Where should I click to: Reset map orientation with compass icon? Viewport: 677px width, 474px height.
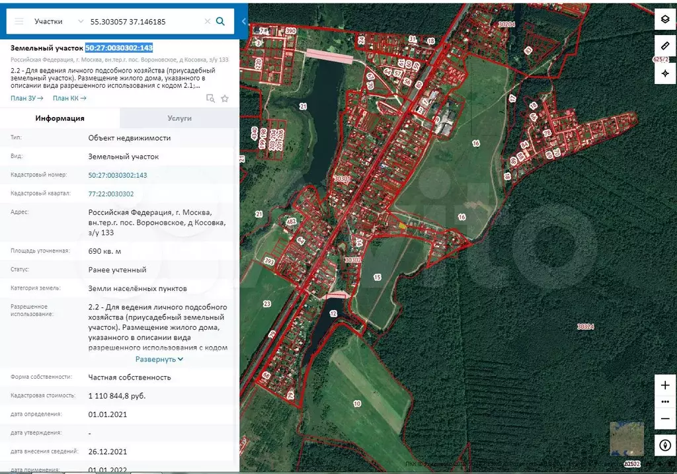pyautogui.click(x=665, y=446)
